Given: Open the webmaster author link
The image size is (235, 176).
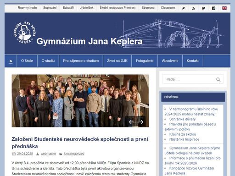Looking at the screenshot, I should [48, 154].
